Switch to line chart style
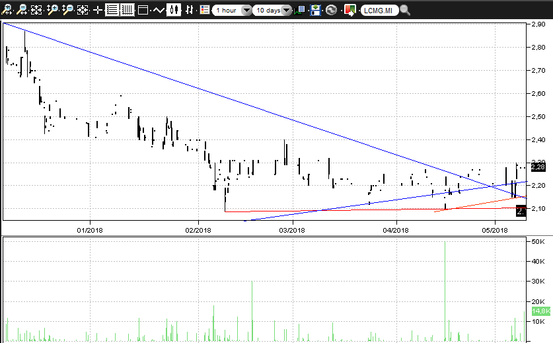 tap(159, 10)
